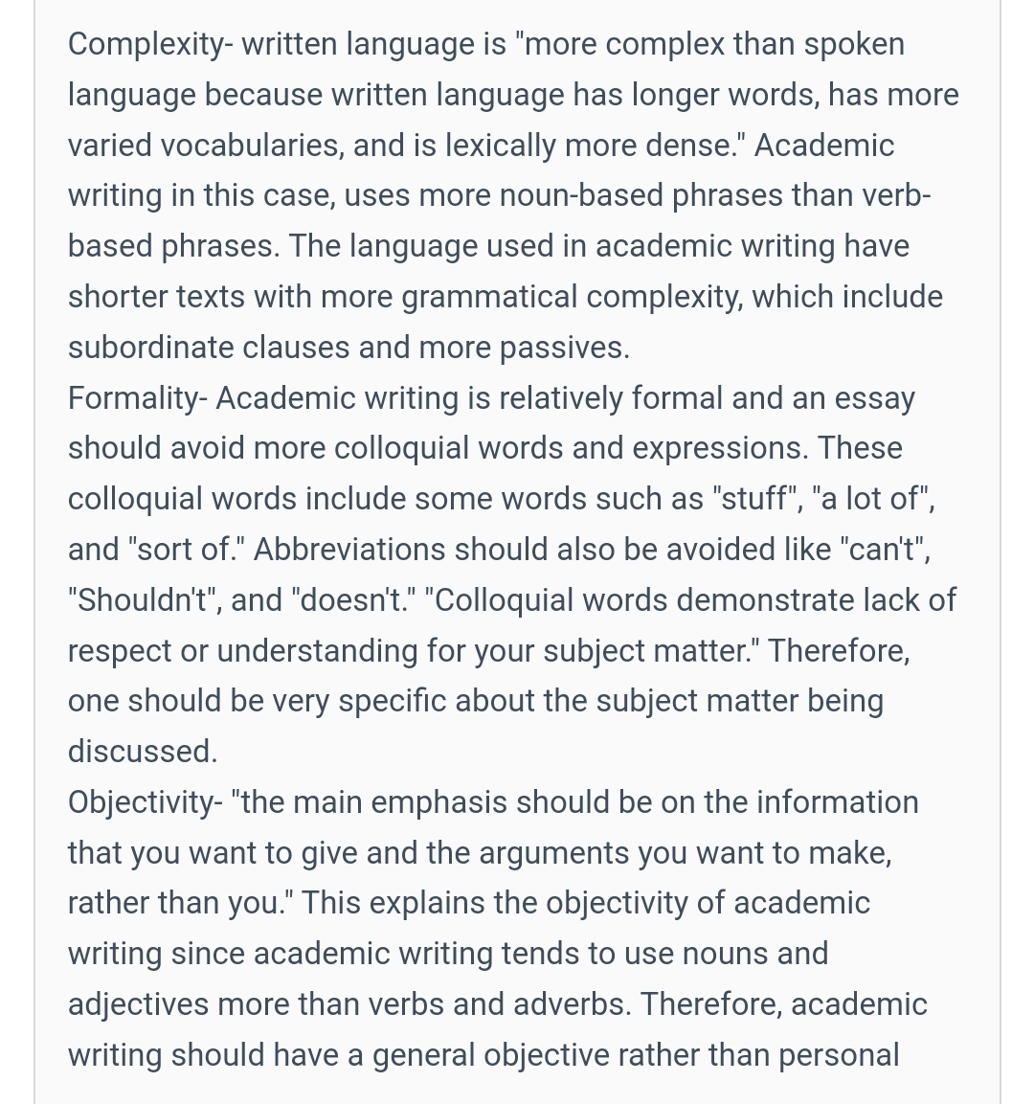Viewport: 1034px width, 1104px height.
Task: Place cursor on the word "adjectives"
Action: pyautogui.click(x=138, y=1004)
